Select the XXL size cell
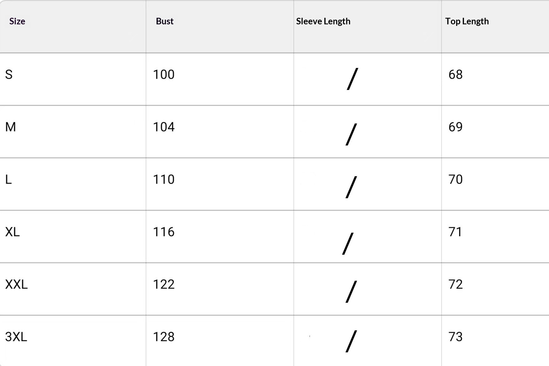 17,284
